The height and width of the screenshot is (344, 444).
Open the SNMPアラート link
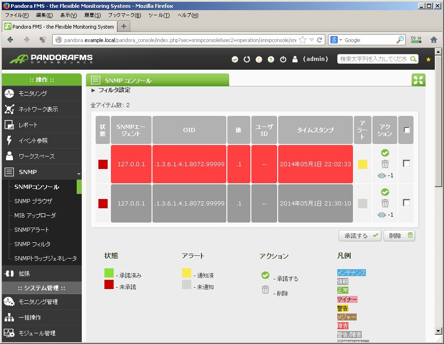pyautogui.click(x=31, y=229)
